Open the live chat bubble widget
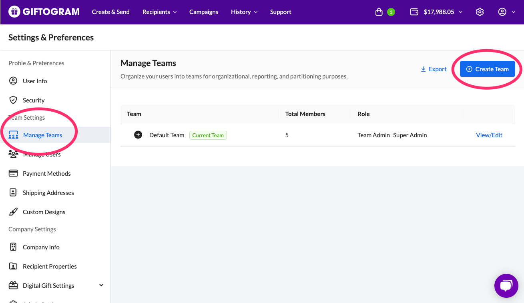The image size is (524, 303). [506, 286]
